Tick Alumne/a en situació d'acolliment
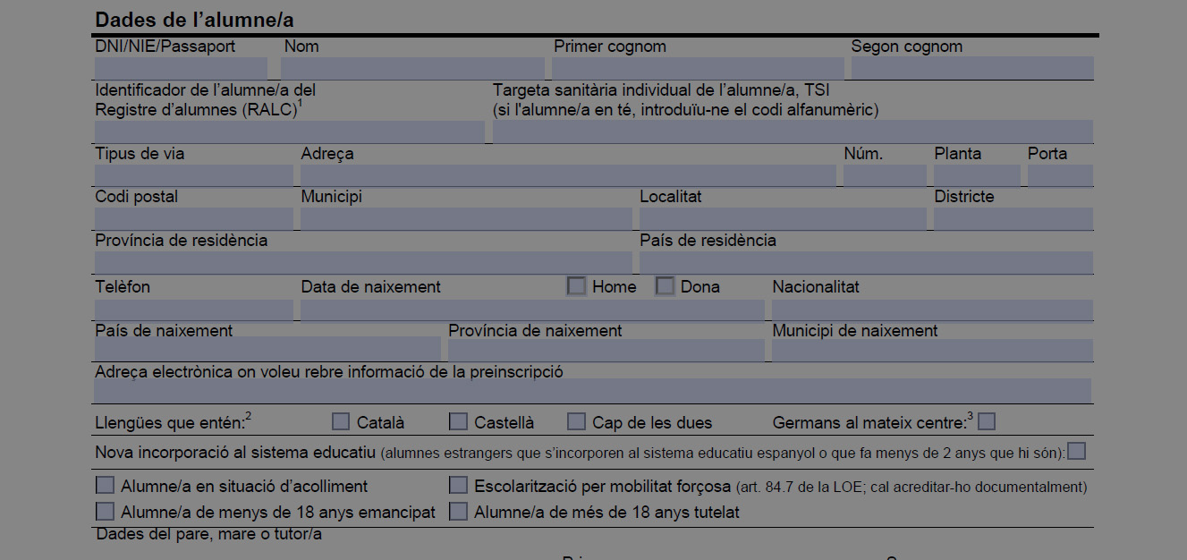The image size is (1187, 560). 106,486
